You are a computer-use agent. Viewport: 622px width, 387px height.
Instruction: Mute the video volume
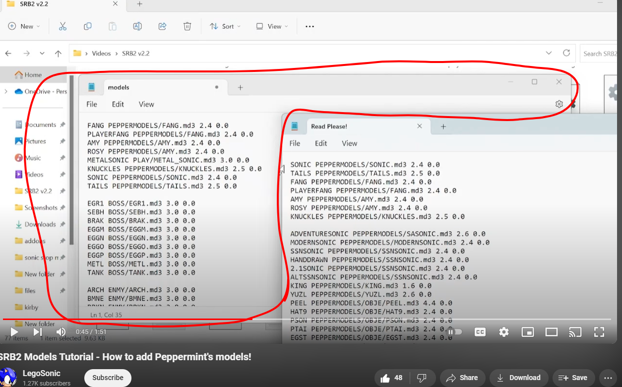click(61, 332)
